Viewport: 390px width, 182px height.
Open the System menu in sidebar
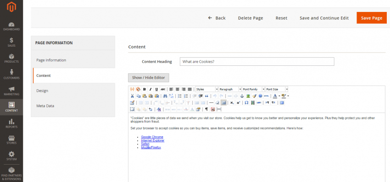pyautogui.click(x=11, y=156)
